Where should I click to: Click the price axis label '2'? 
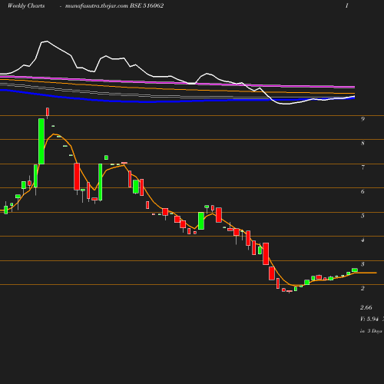pos(362,288)
